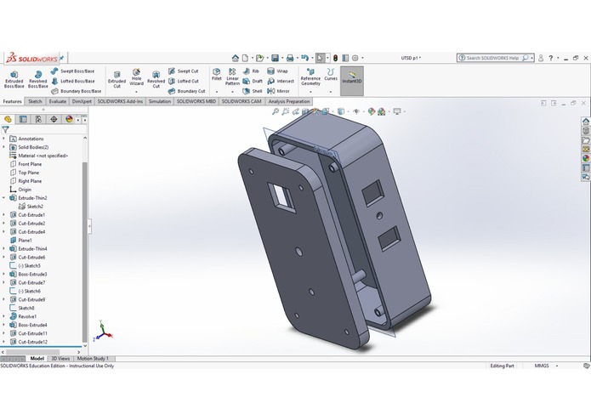This screenshot has height=420, width=591.
Task: Click the feature tree vertical scrollbar
Action: coord(85,251)
